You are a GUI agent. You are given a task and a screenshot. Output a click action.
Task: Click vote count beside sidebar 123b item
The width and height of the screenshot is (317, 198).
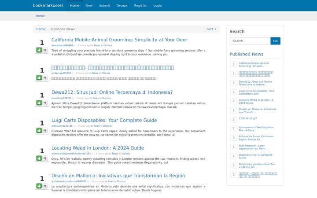(233, 119)
